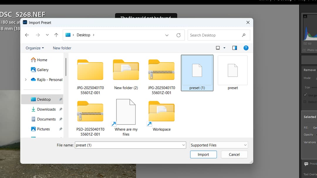The image size is (317, 178).
Task: Select the preset file
Action: coord(233,73)
